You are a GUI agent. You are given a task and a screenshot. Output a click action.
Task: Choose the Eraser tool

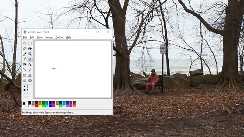[x=24, y=48]
